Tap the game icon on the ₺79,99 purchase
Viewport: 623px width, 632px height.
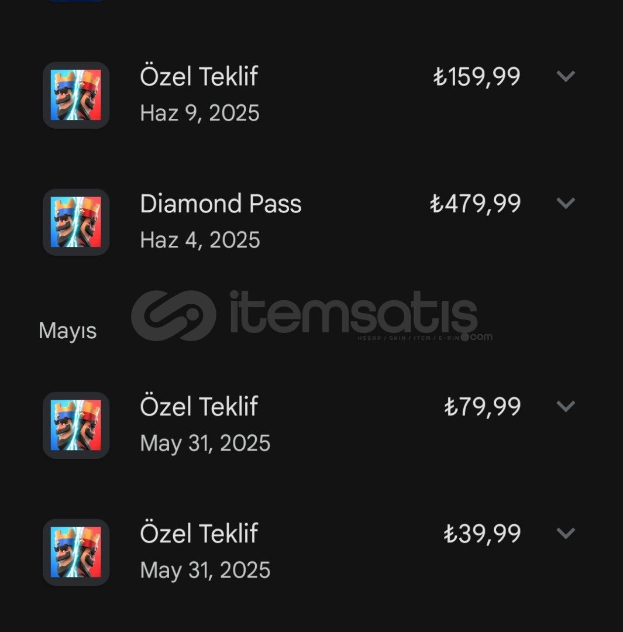click(x=76, y=425)
